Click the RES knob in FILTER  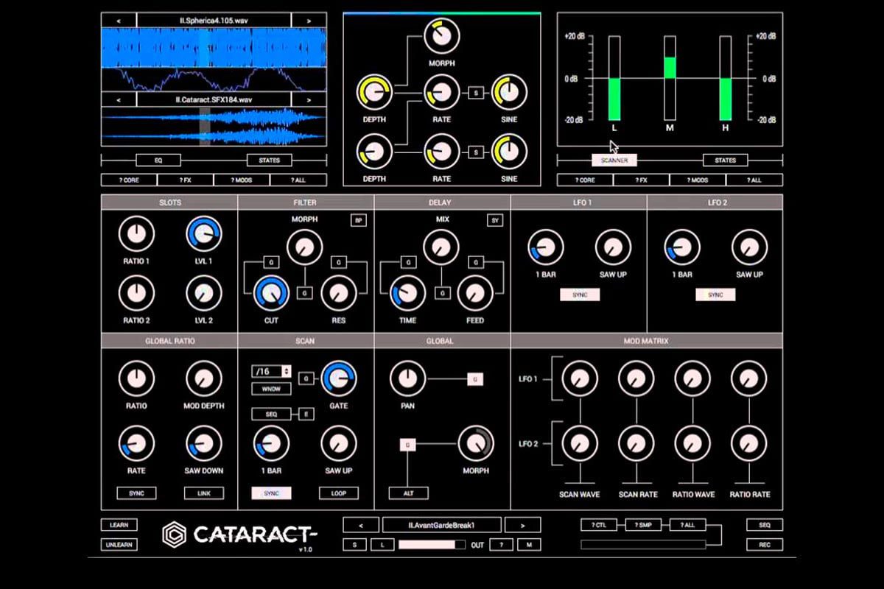click(339, 294)
